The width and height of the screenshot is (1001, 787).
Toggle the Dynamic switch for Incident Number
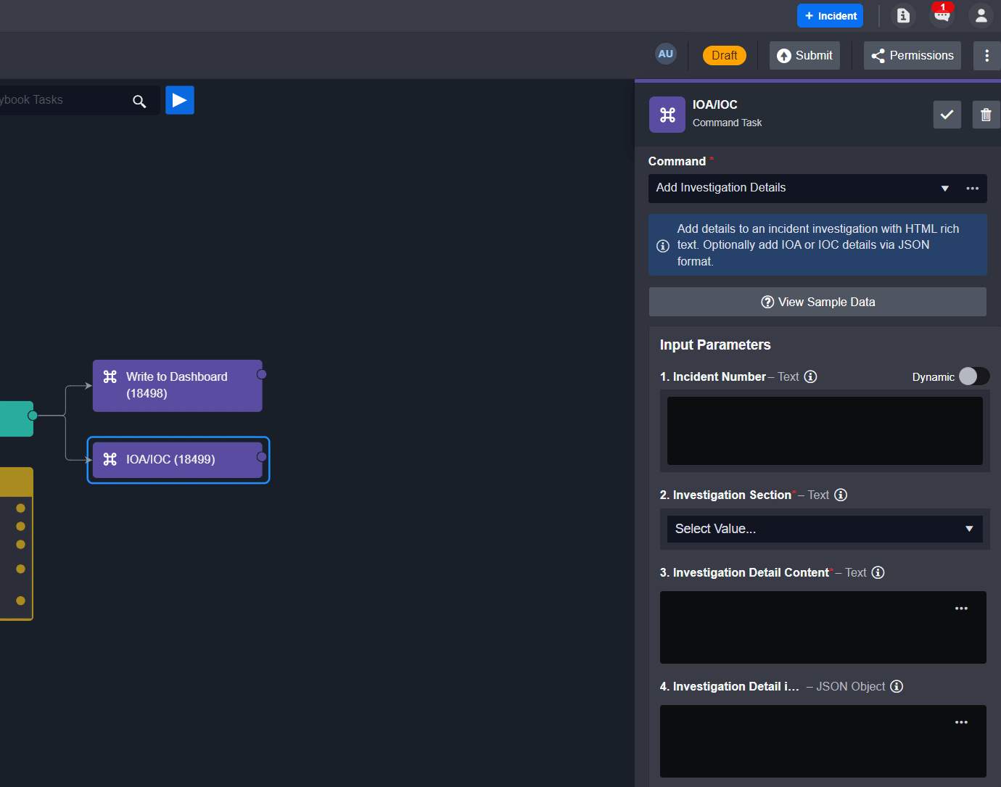click(973, 376)
